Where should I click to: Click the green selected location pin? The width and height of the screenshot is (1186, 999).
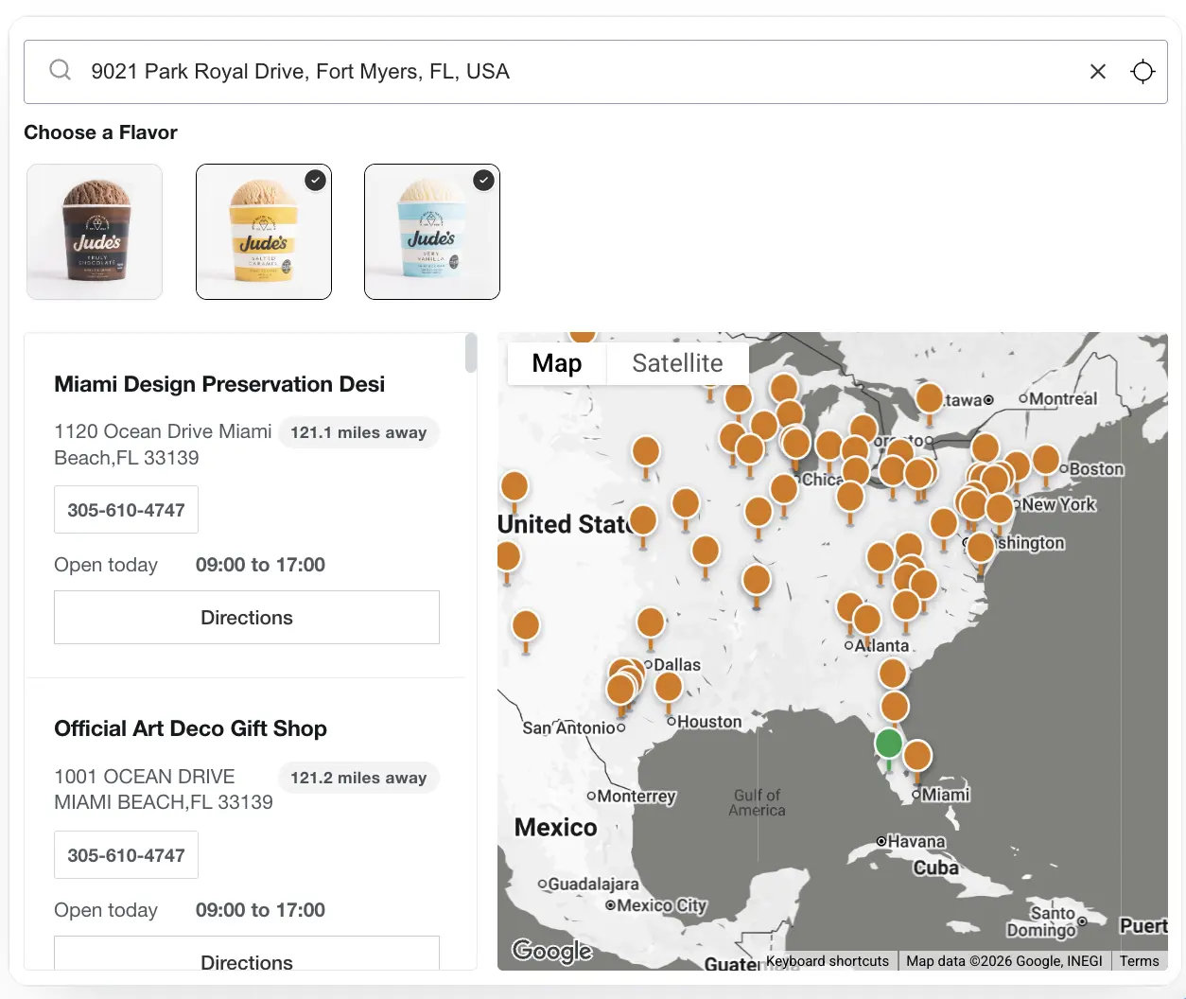point(888,744)
